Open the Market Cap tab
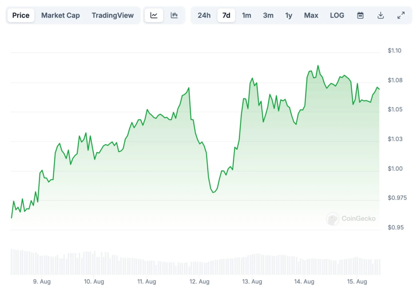 coord(60,15)
